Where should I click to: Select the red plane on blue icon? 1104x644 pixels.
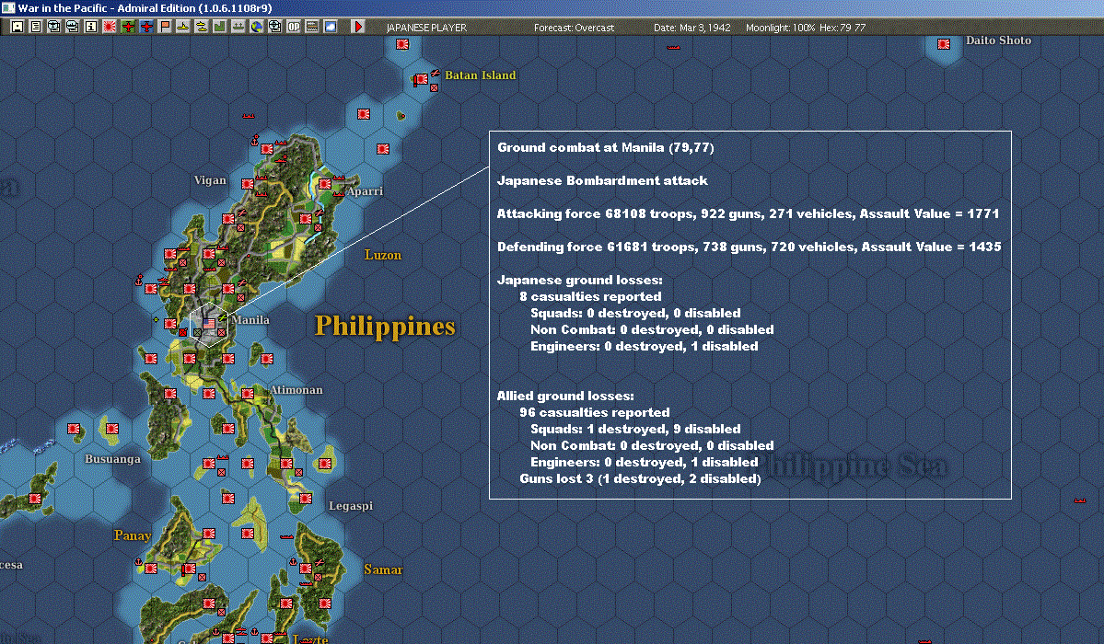146,27
